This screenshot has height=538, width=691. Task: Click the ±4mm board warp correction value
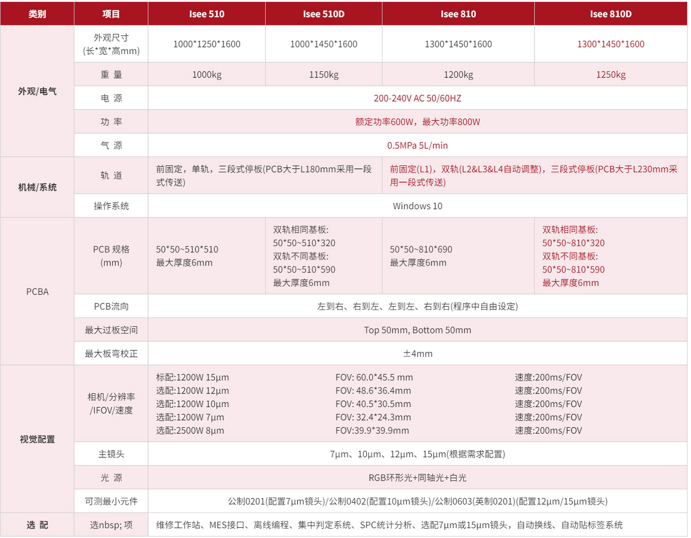(x=417, y=354)
